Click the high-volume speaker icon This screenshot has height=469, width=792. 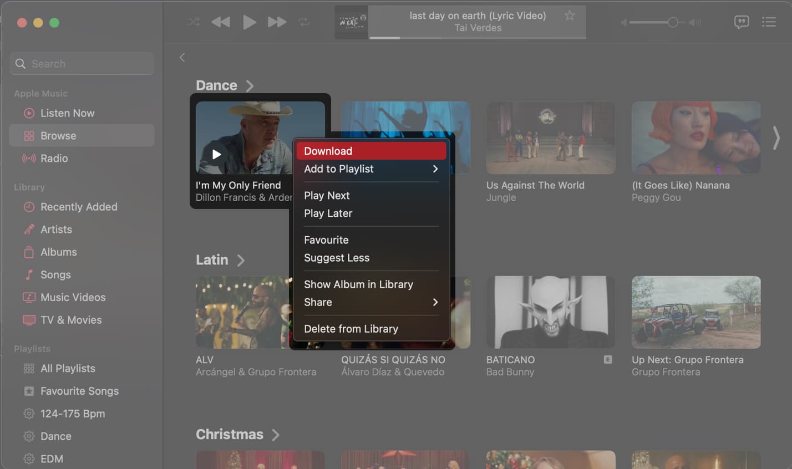(695, 23)
